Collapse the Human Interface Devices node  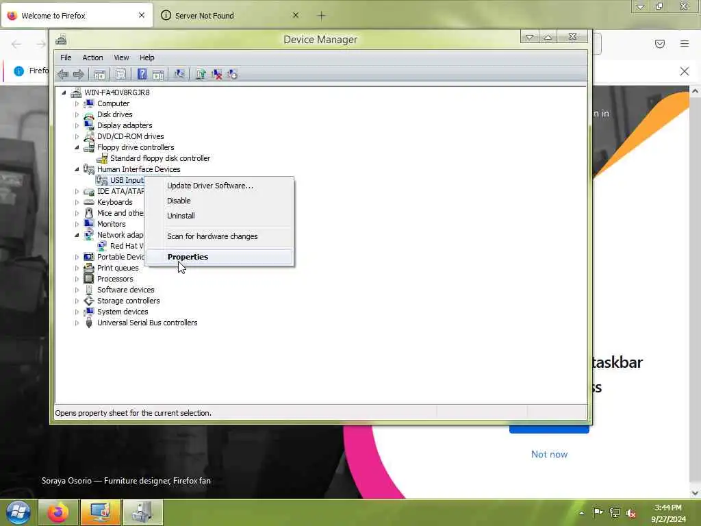[77, 169]
